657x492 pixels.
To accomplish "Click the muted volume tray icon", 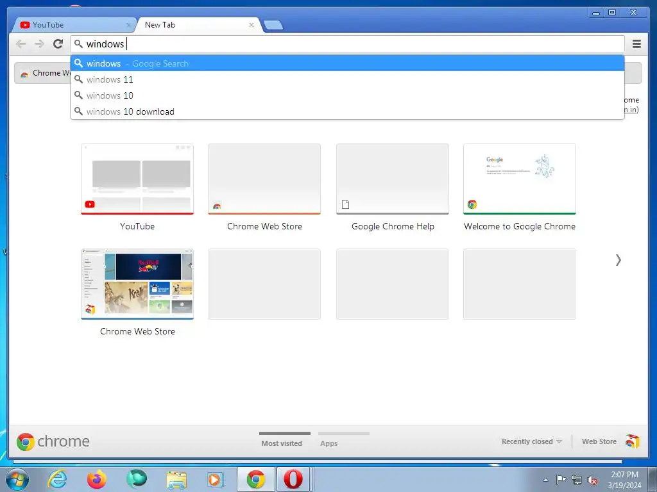I will coord(592,480).
